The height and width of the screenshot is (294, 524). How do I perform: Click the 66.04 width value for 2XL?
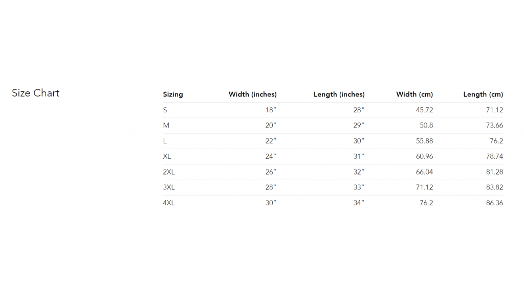424,172
